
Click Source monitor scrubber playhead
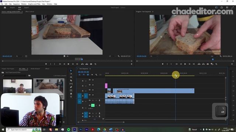(82, 59)
